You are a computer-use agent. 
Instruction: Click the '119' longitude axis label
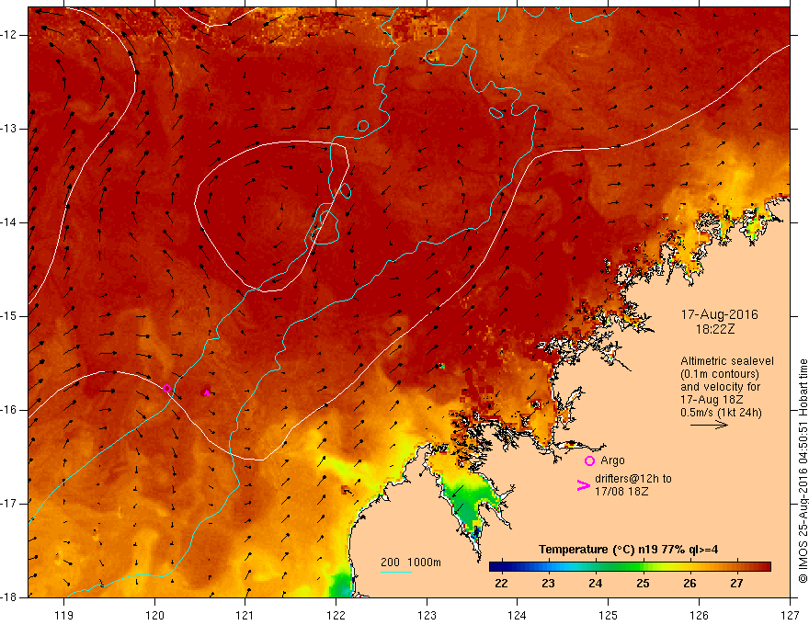click(64, 615)
